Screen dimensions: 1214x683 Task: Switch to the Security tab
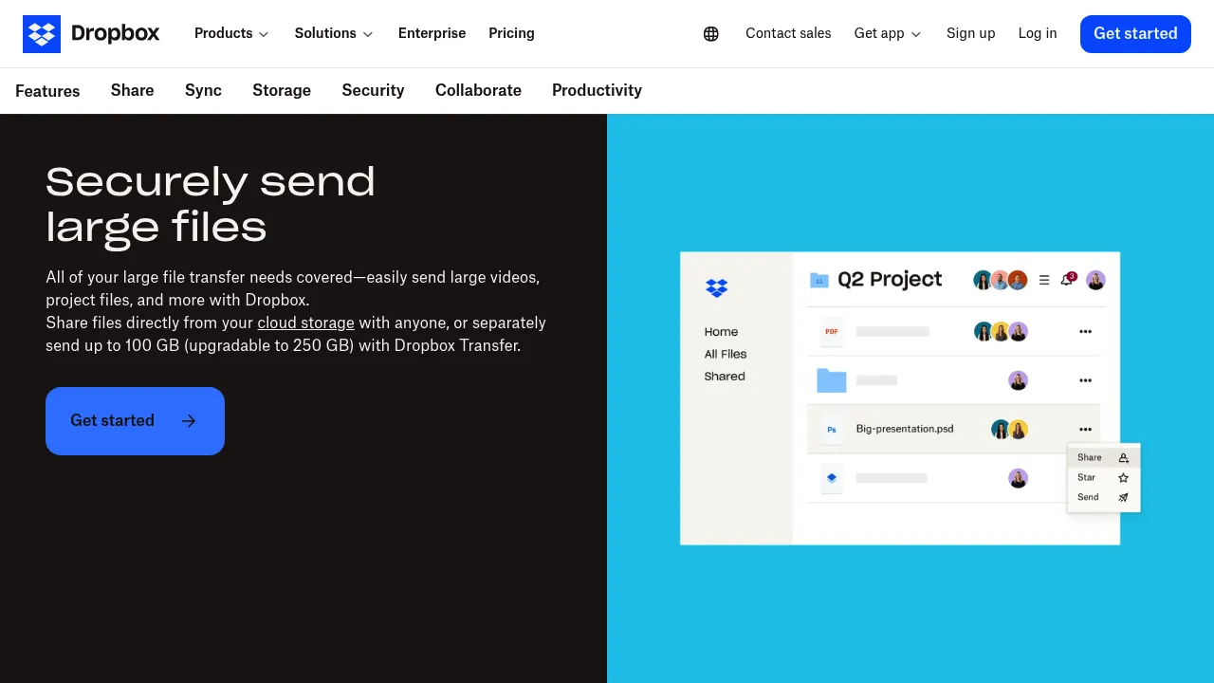tap(373, 90)
